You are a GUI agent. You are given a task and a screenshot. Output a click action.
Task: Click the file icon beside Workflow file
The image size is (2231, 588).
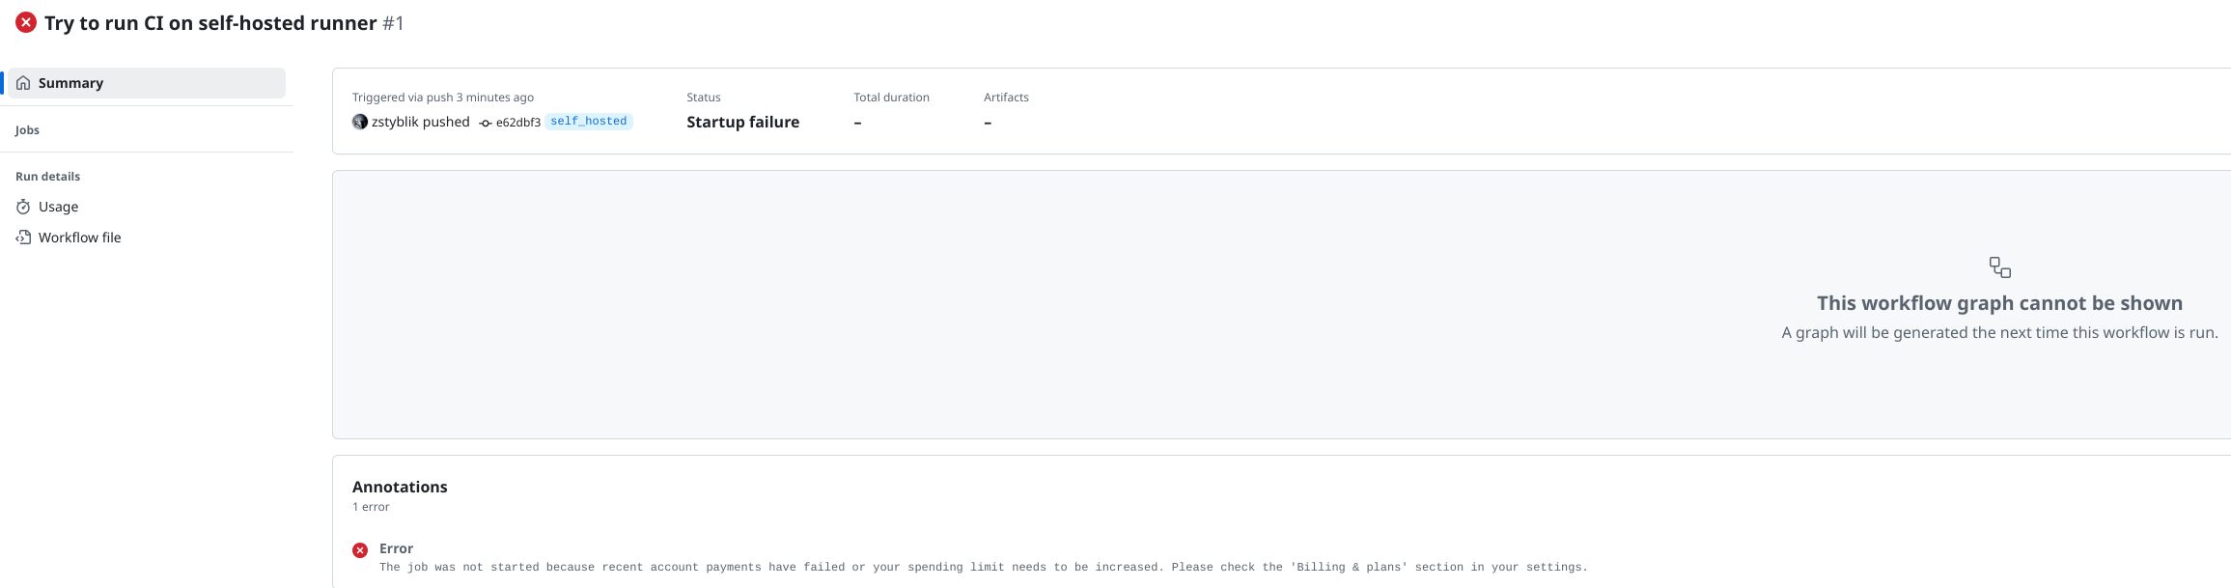(x=23, y=238)
